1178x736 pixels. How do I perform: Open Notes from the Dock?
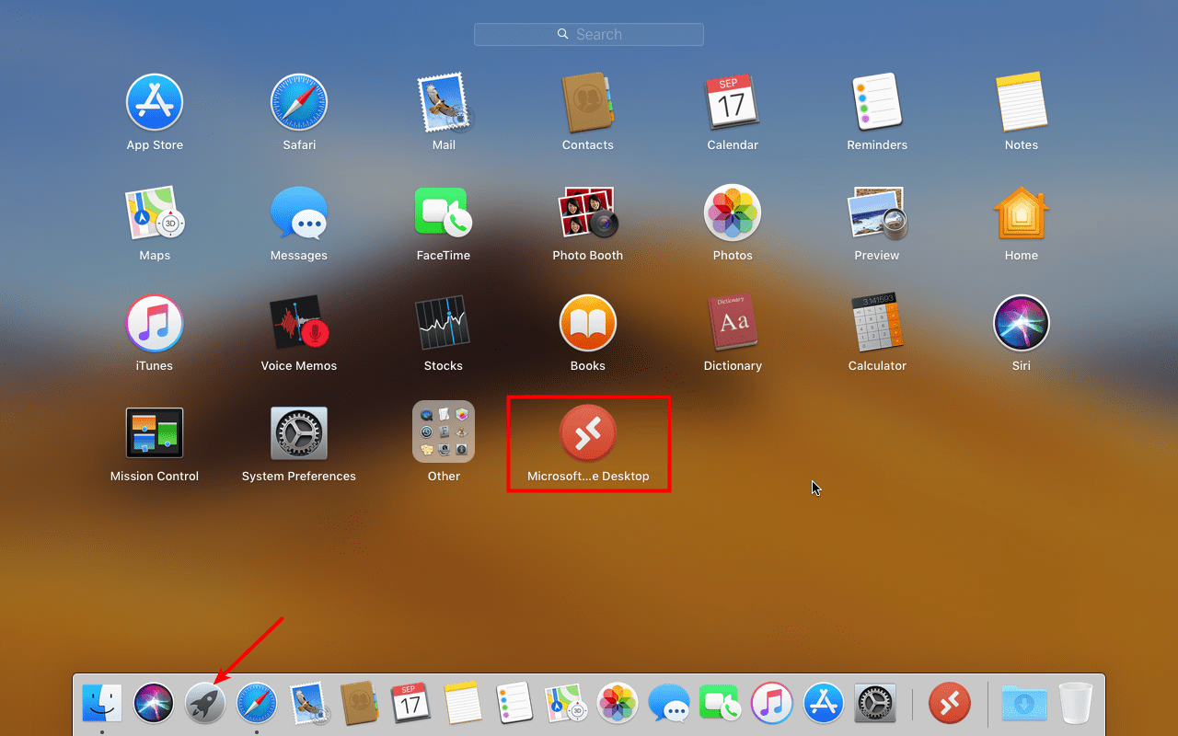tap(463, 705)
